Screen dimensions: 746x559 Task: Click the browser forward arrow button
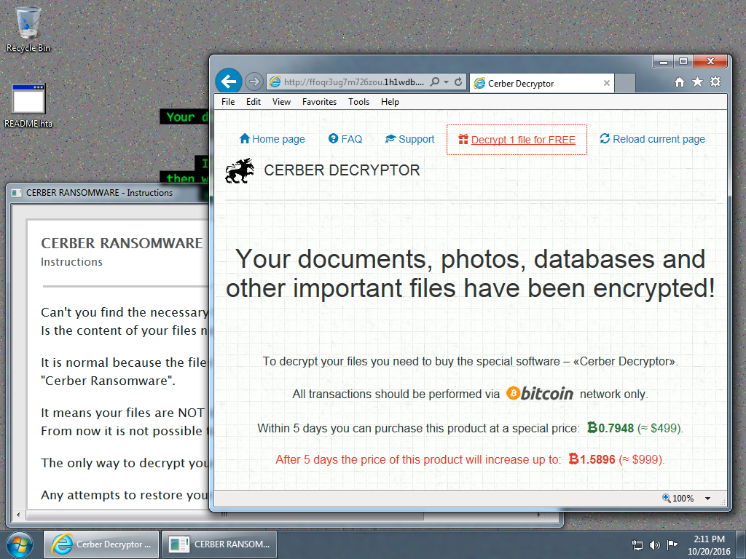[254, 82]
